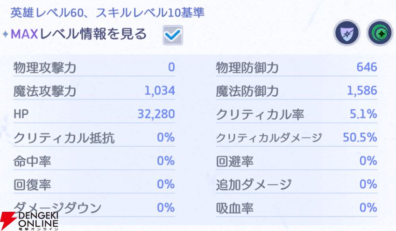396x231 pixels.
Task: Tap the 吸血率 stat row
Action: coord(297,208)
